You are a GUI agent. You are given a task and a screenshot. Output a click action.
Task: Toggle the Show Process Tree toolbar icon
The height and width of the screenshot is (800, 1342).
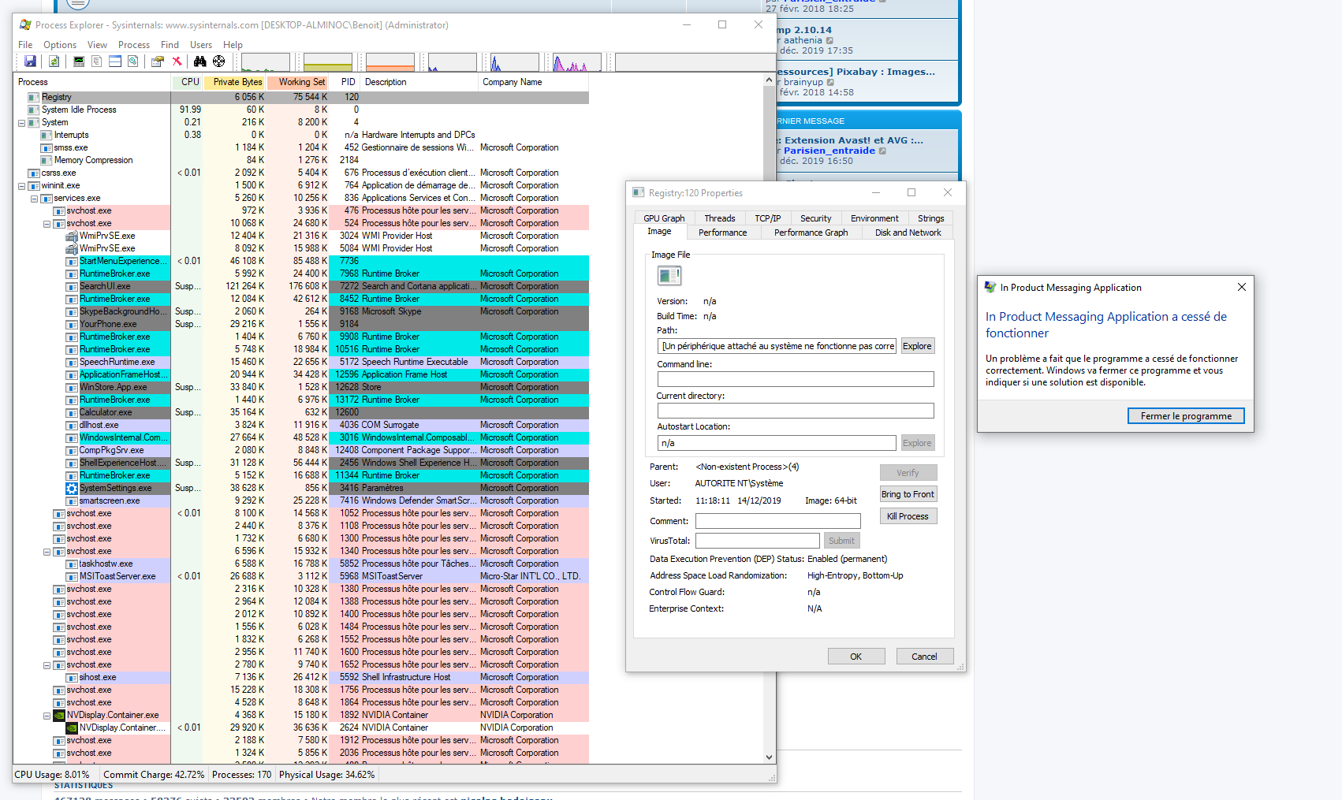coord(97,61)
